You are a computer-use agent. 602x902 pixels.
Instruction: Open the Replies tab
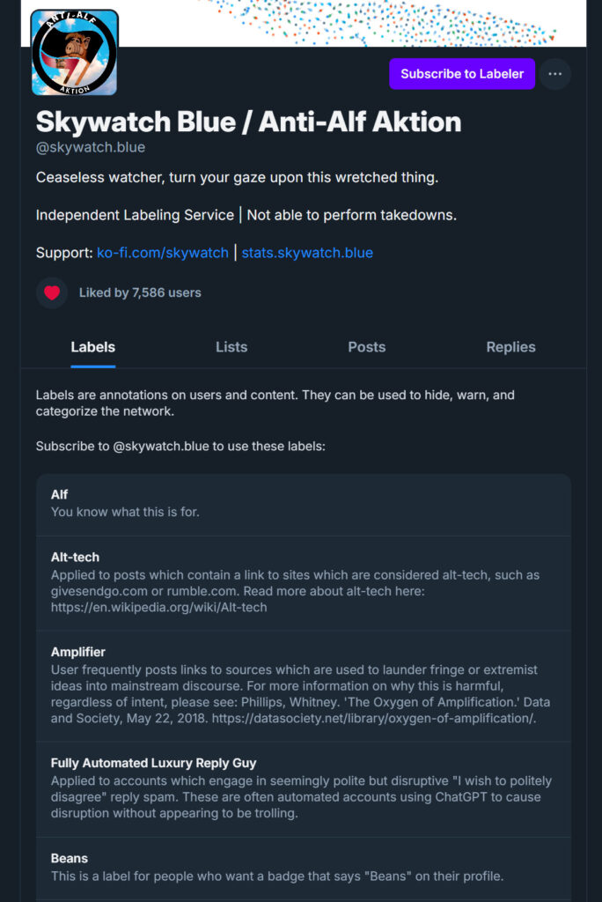(510, 347)
